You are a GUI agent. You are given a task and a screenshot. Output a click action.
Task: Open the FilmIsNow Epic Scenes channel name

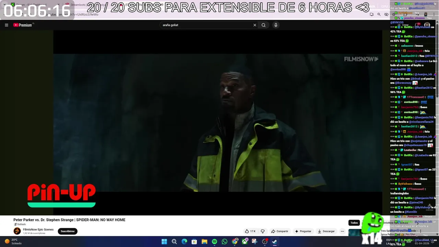38,230
